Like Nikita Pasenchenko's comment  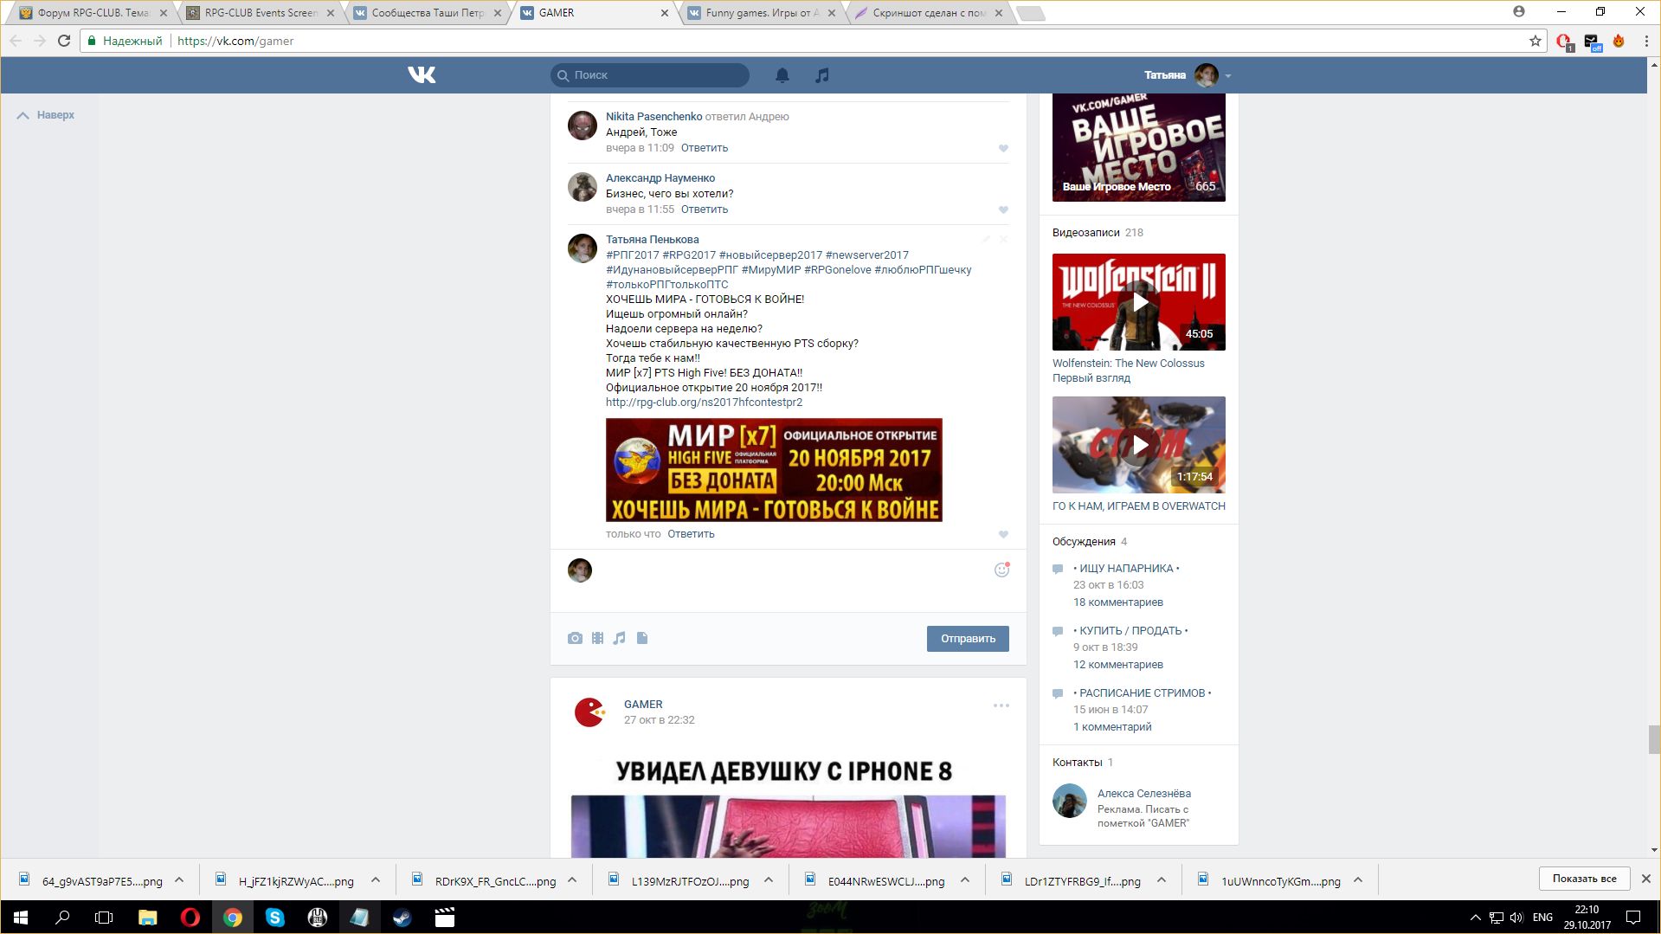(x=1004, y=148)
